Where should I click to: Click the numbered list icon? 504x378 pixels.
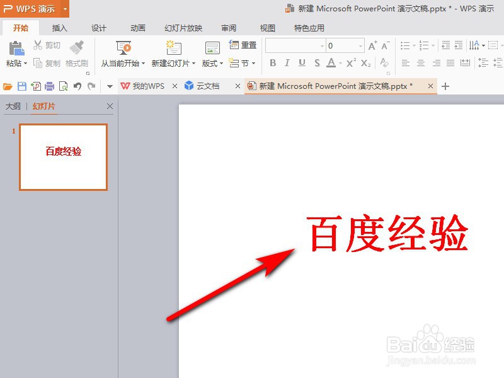424,45
